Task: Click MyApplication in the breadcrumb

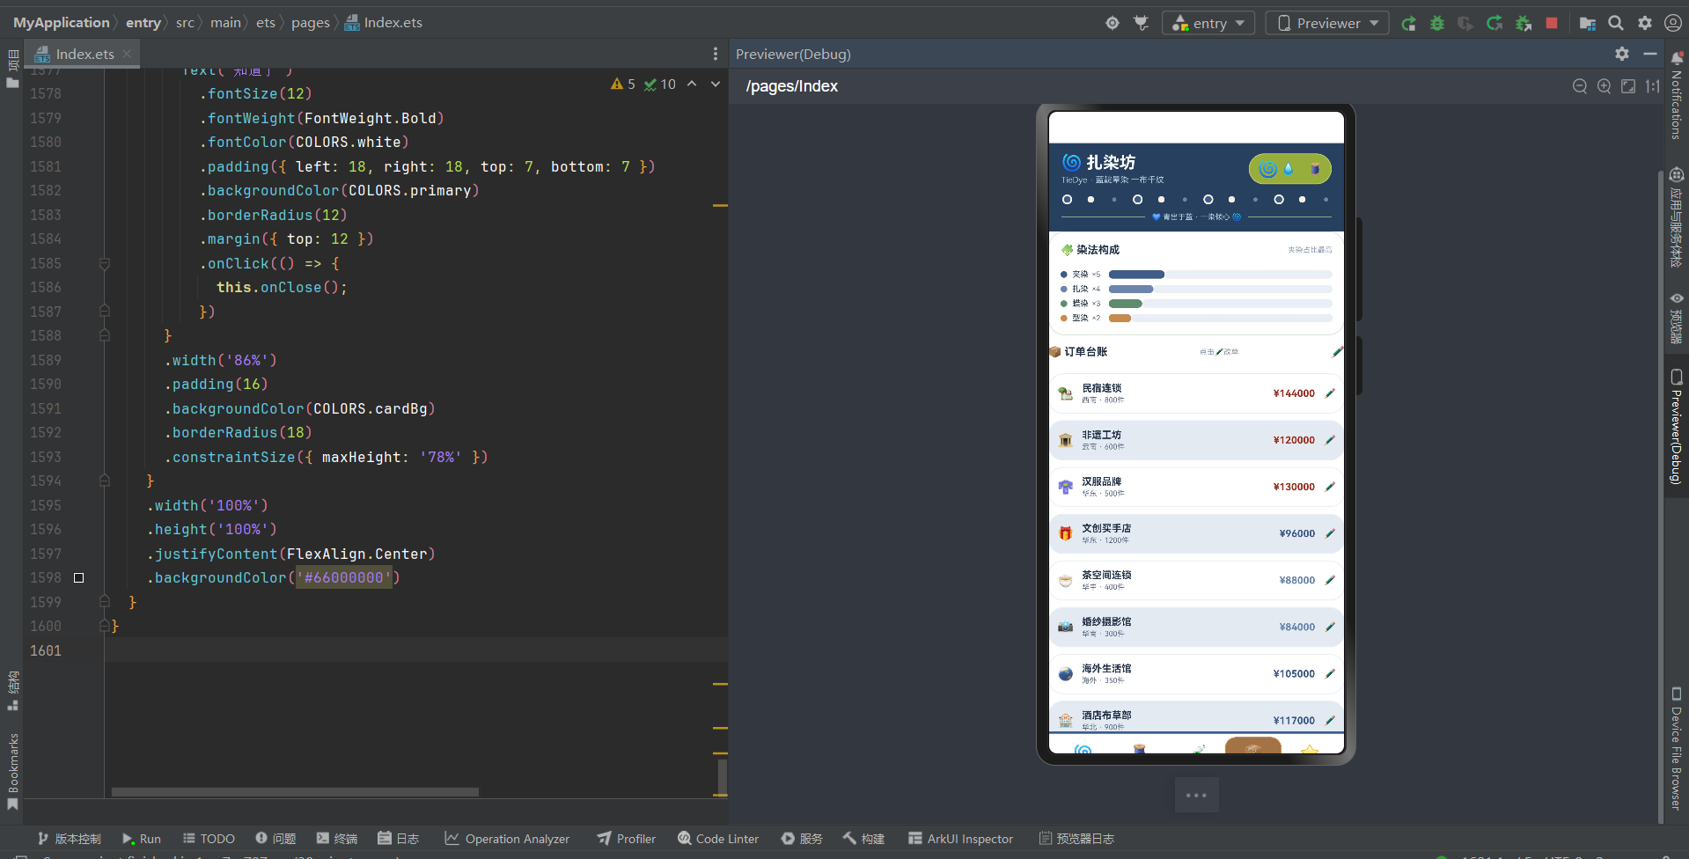Action: [61, 23]
